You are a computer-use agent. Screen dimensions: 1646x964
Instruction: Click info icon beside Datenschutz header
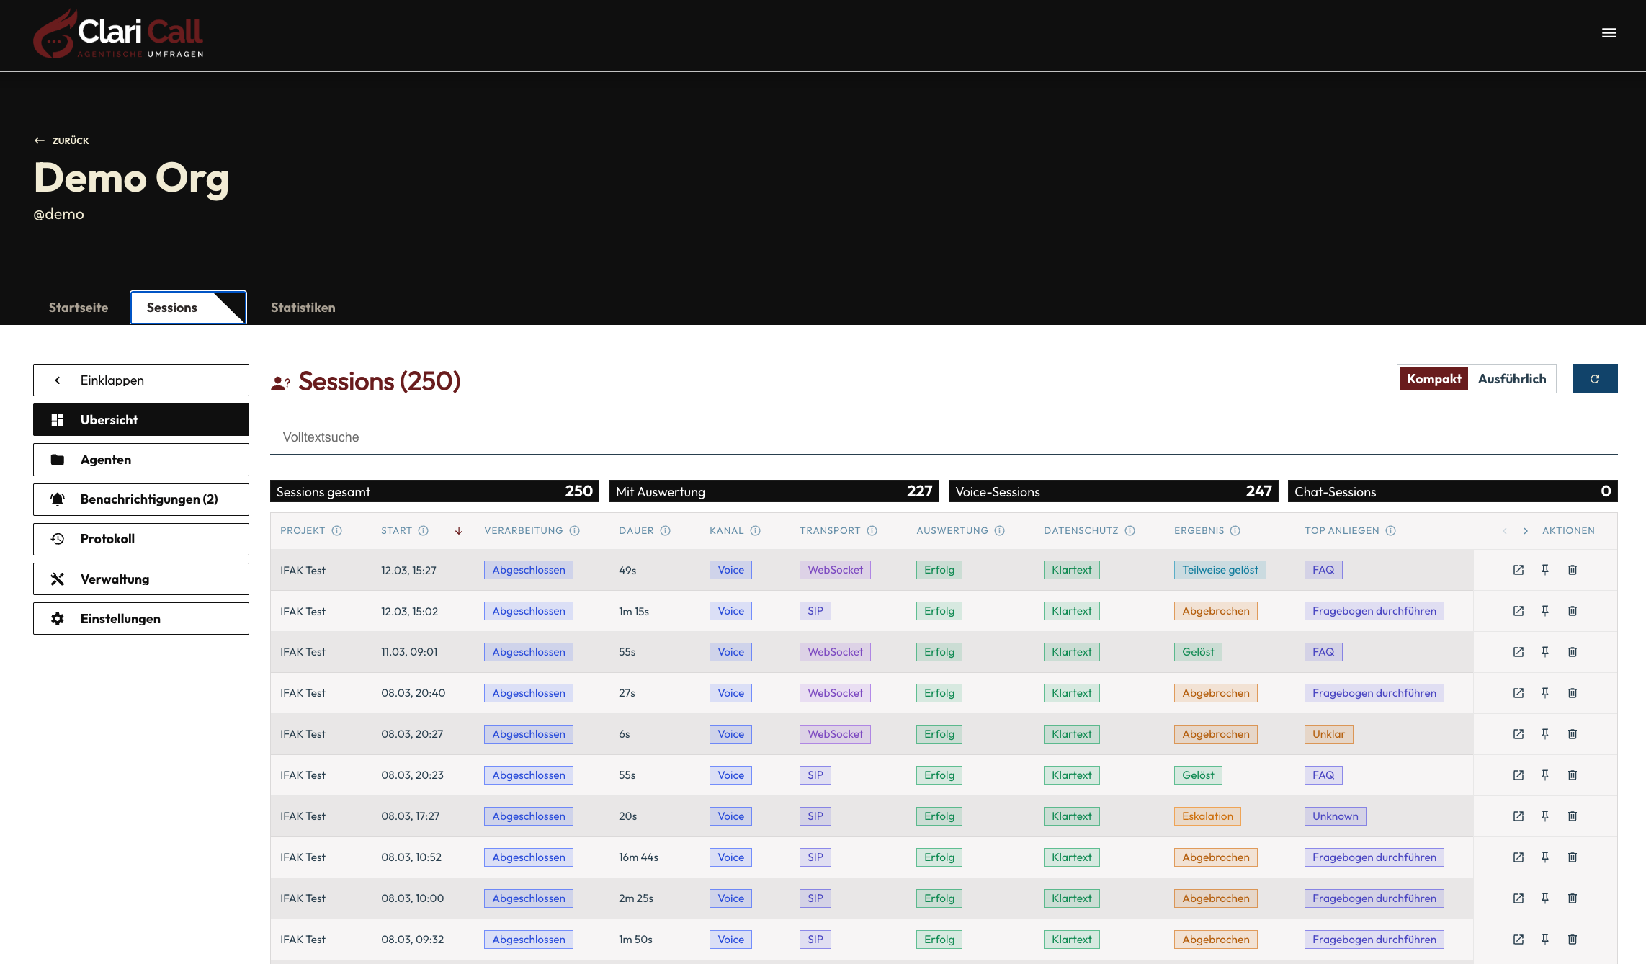pos(1130,531)
